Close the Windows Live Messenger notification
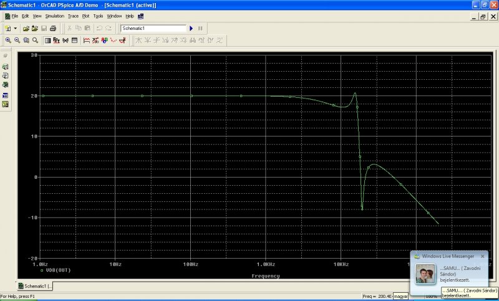Screen dimensions: 499x301 pos(482,256)
